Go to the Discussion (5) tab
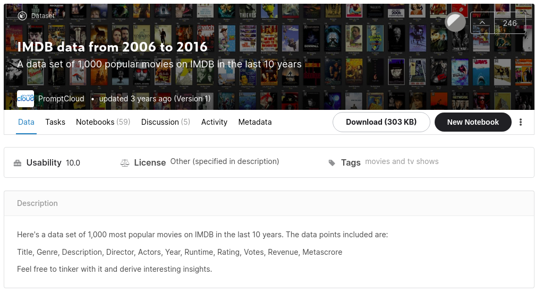The width and height of the screenshot is (543, 293). click(166, 122)
